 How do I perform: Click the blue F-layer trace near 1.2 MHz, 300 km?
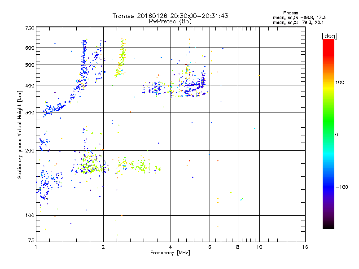coord(54,109)
